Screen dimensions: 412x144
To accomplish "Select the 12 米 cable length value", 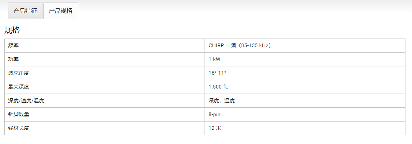I will (215, 128).
